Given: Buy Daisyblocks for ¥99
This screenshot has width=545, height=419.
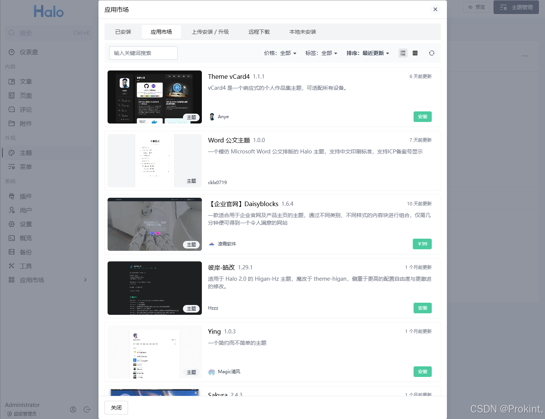Looking at the screenshot, I should point(422,244).
